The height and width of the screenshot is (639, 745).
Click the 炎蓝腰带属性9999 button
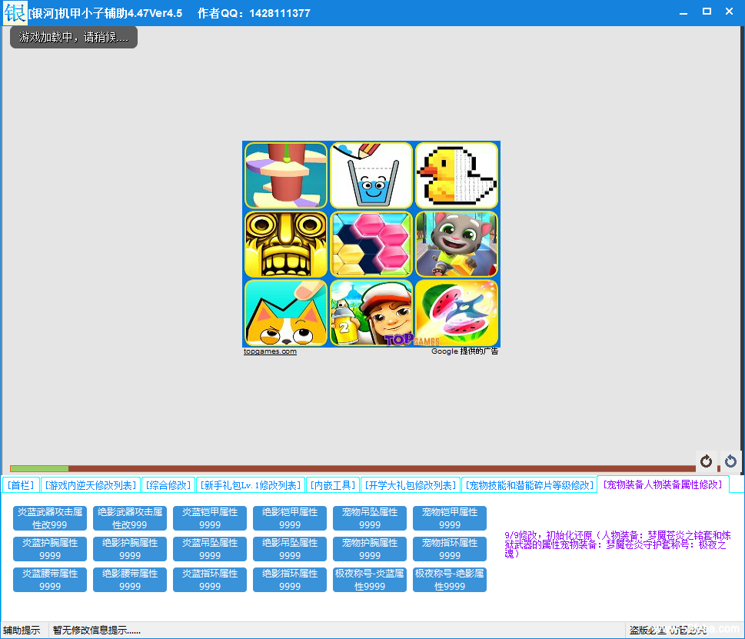pyautogui.click(x=50, y=580)
